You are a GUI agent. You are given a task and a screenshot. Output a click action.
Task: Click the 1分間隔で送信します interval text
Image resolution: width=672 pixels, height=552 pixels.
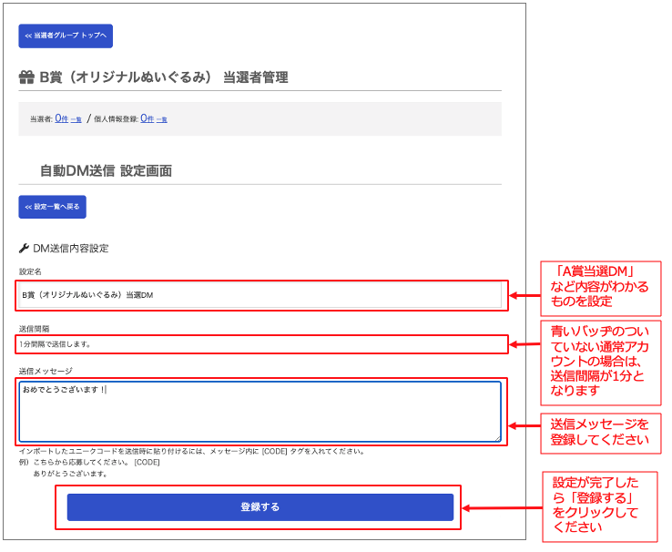[x=56, y=344]
